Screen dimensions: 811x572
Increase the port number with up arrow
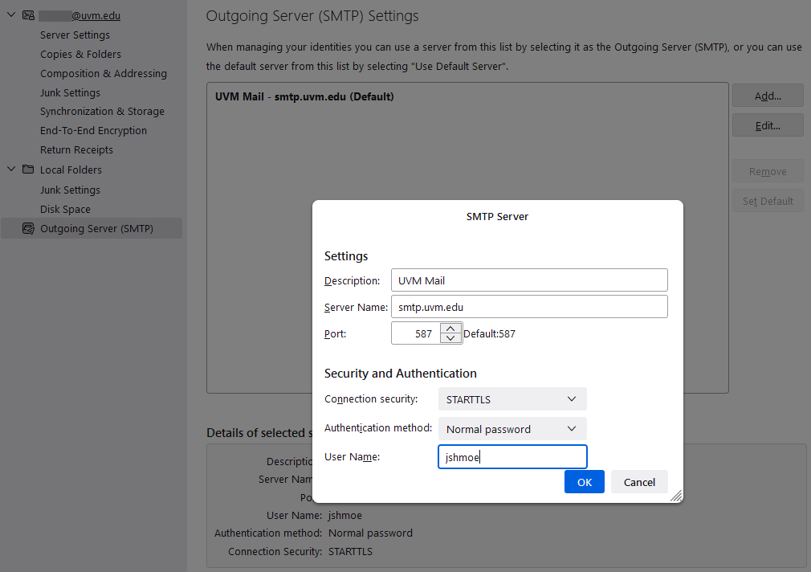pos(451,329)
